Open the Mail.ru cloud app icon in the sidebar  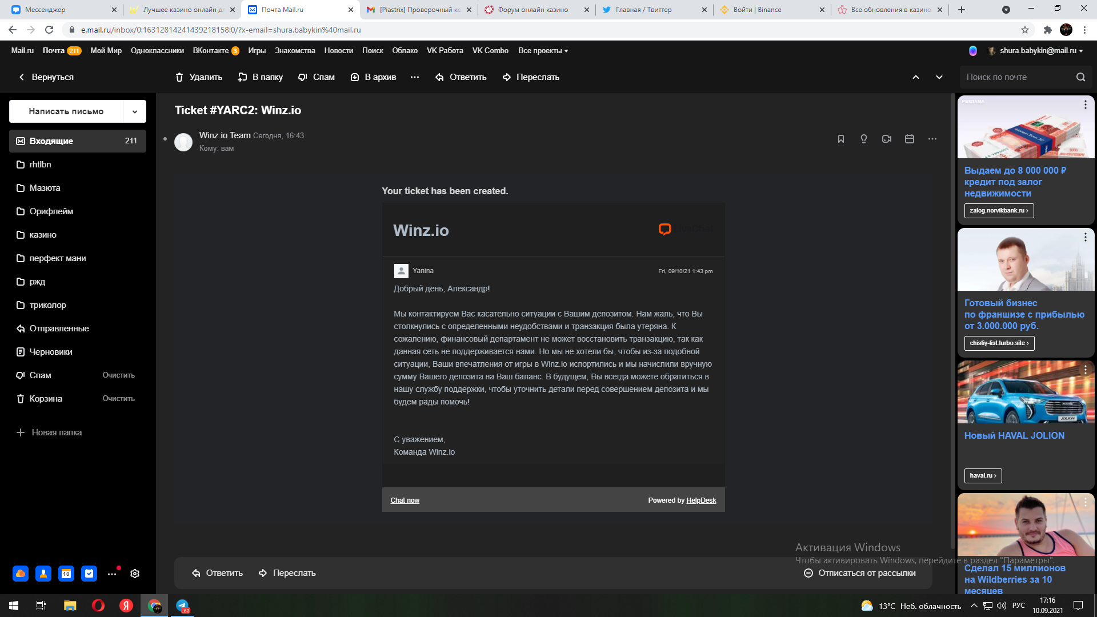tap(21, 574)
